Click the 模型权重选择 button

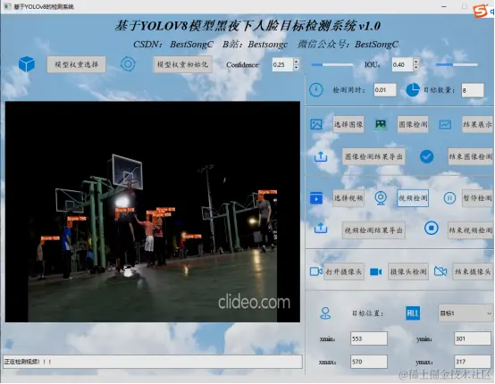[x=77, y=64]
